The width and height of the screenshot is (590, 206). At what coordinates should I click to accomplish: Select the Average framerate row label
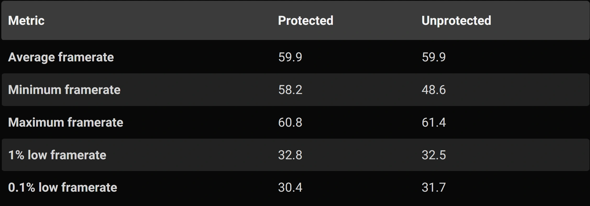[61, 57]
